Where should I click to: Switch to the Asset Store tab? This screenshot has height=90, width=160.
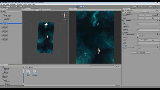click(35, 9)
